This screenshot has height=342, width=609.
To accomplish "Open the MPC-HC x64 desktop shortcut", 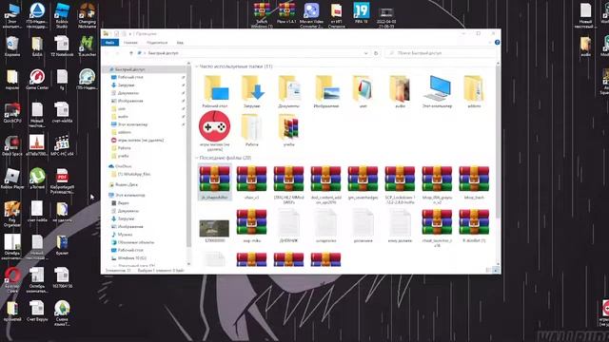I will (62, 145).
